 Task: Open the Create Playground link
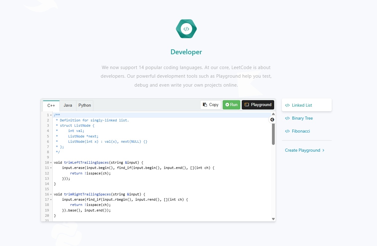[x=305, y=150]
